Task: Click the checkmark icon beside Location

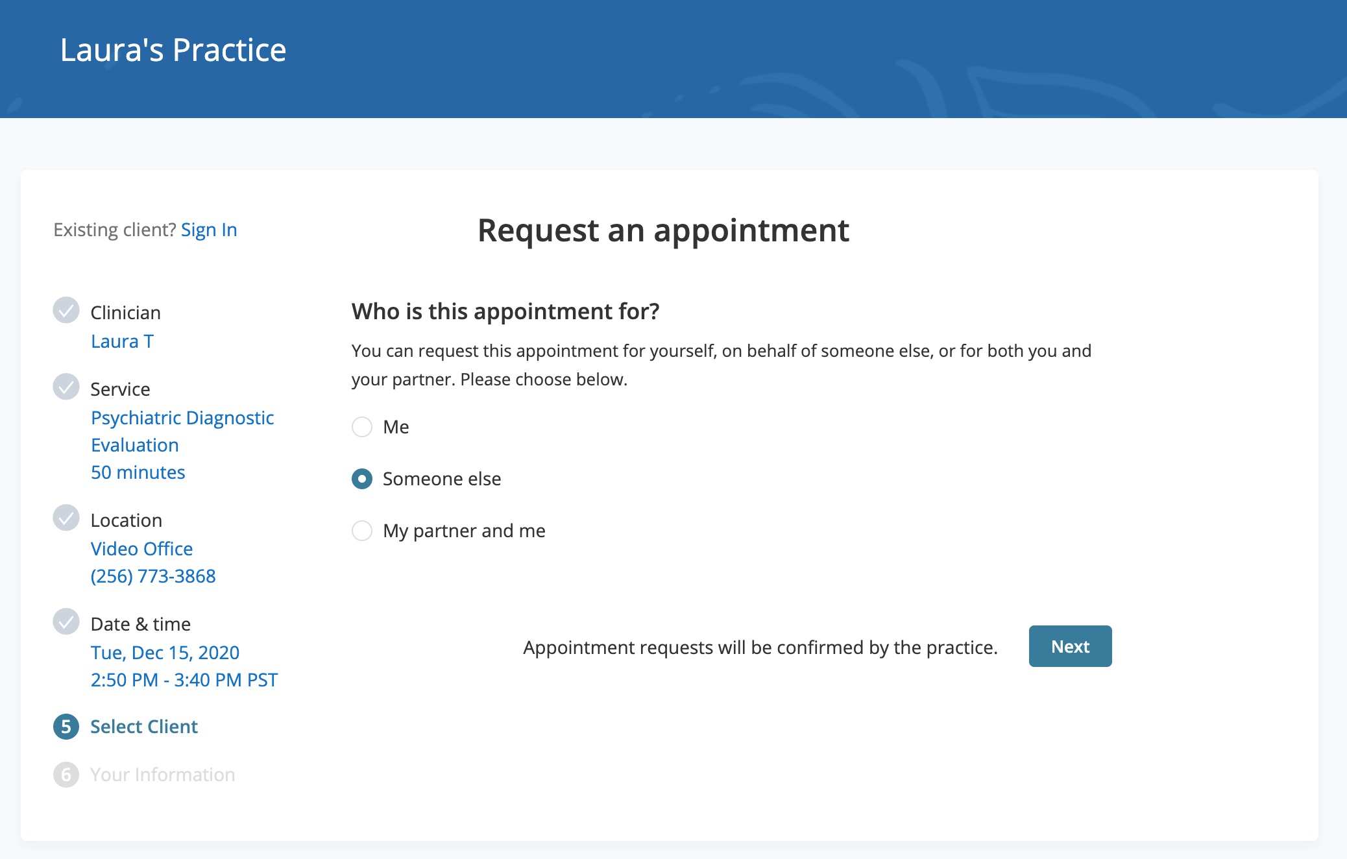Action: tap(66, 518)
